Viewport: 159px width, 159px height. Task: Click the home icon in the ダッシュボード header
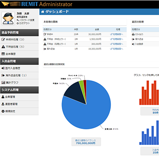coord(43,12)
